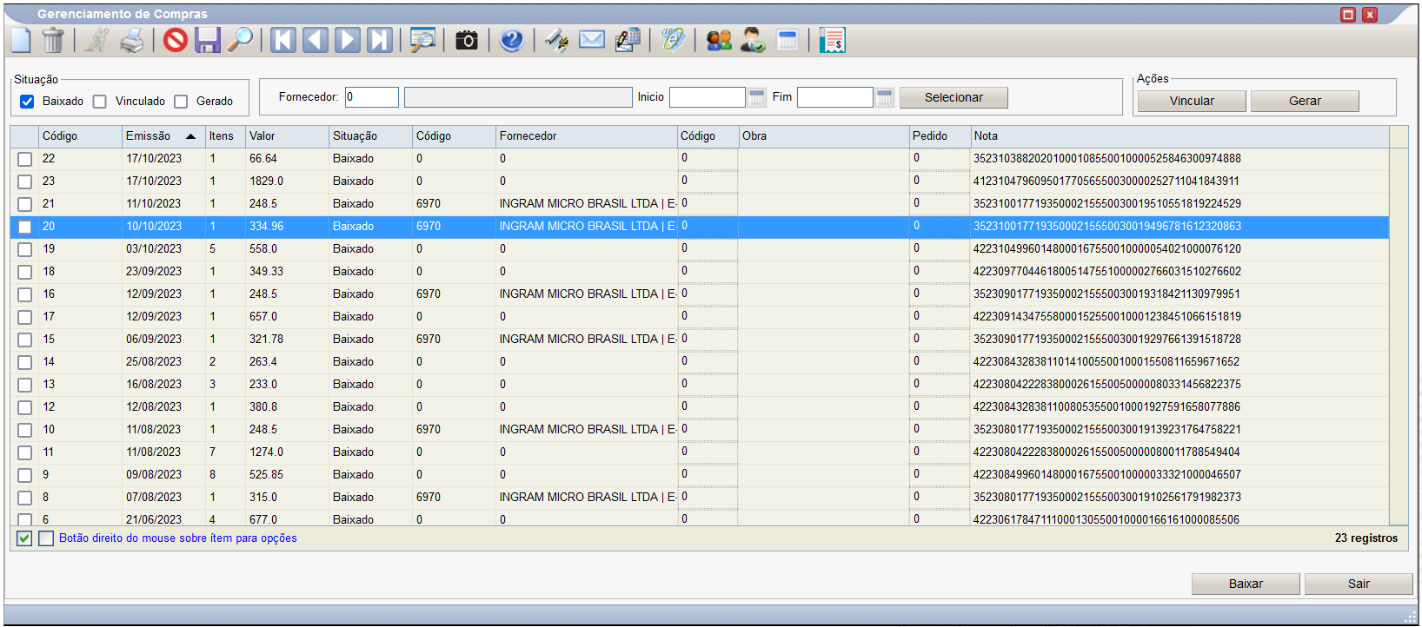This screenshot has height=627, width=1422.
Task: Click the trash can delete icon
Action: 53,40
